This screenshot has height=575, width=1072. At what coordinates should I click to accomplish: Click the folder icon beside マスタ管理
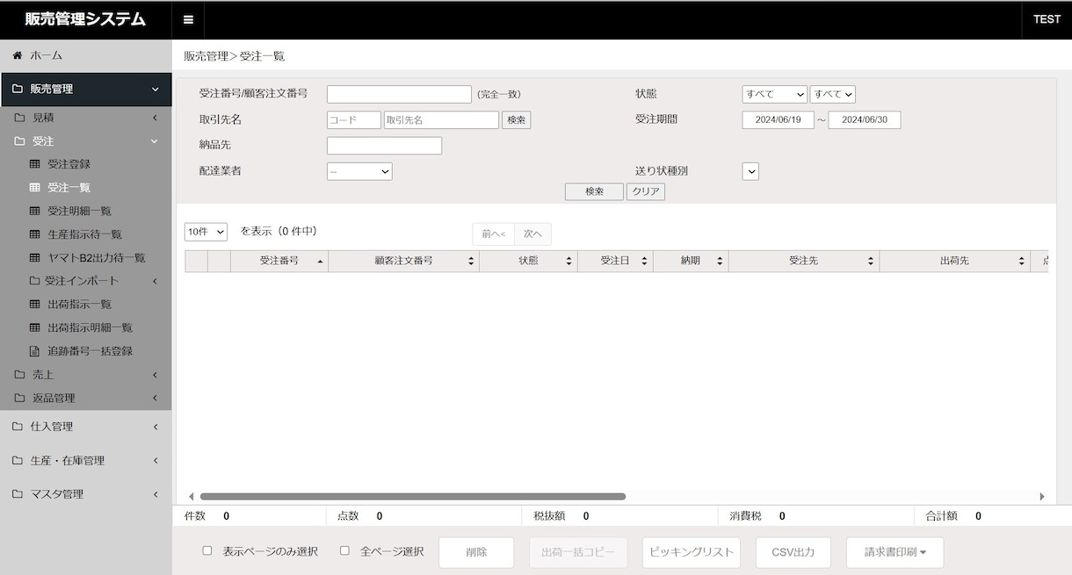click(x=17, y=494)
